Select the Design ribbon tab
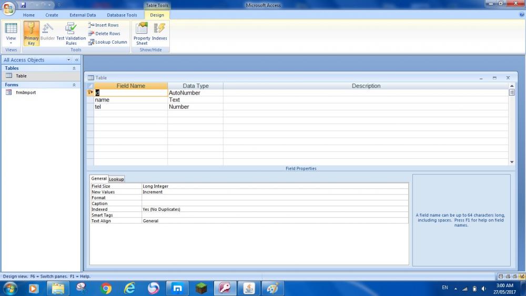Viewport: 526px width, 296px height. [157, 15]
